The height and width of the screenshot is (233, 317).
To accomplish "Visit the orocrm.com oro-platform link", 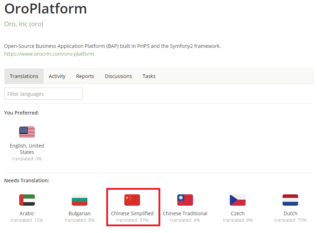I will [x=49, y=54].
